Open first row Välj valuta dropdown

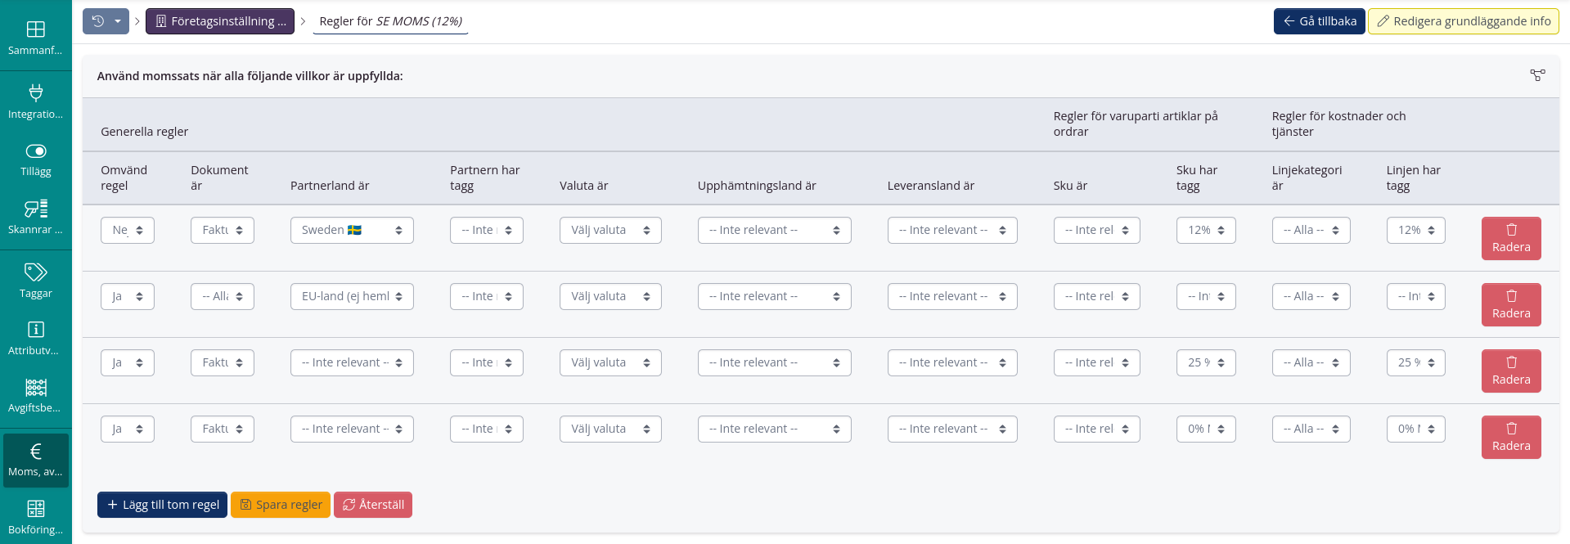point(610,231)
